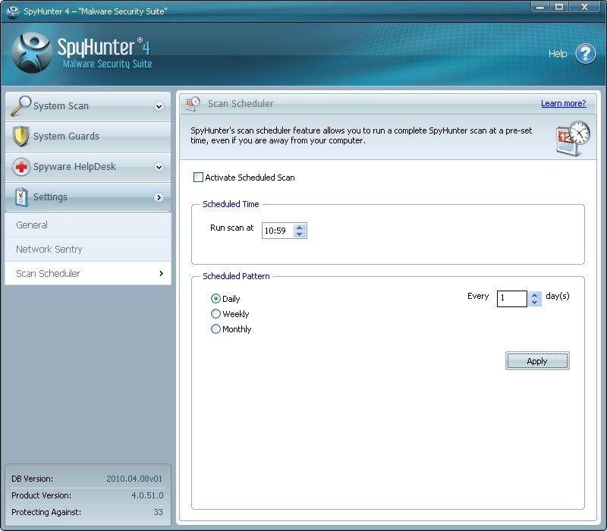The width and height of the screenshot is (607, 531).
Task: Follow the Learn more? link
Action: pos(563,103)
